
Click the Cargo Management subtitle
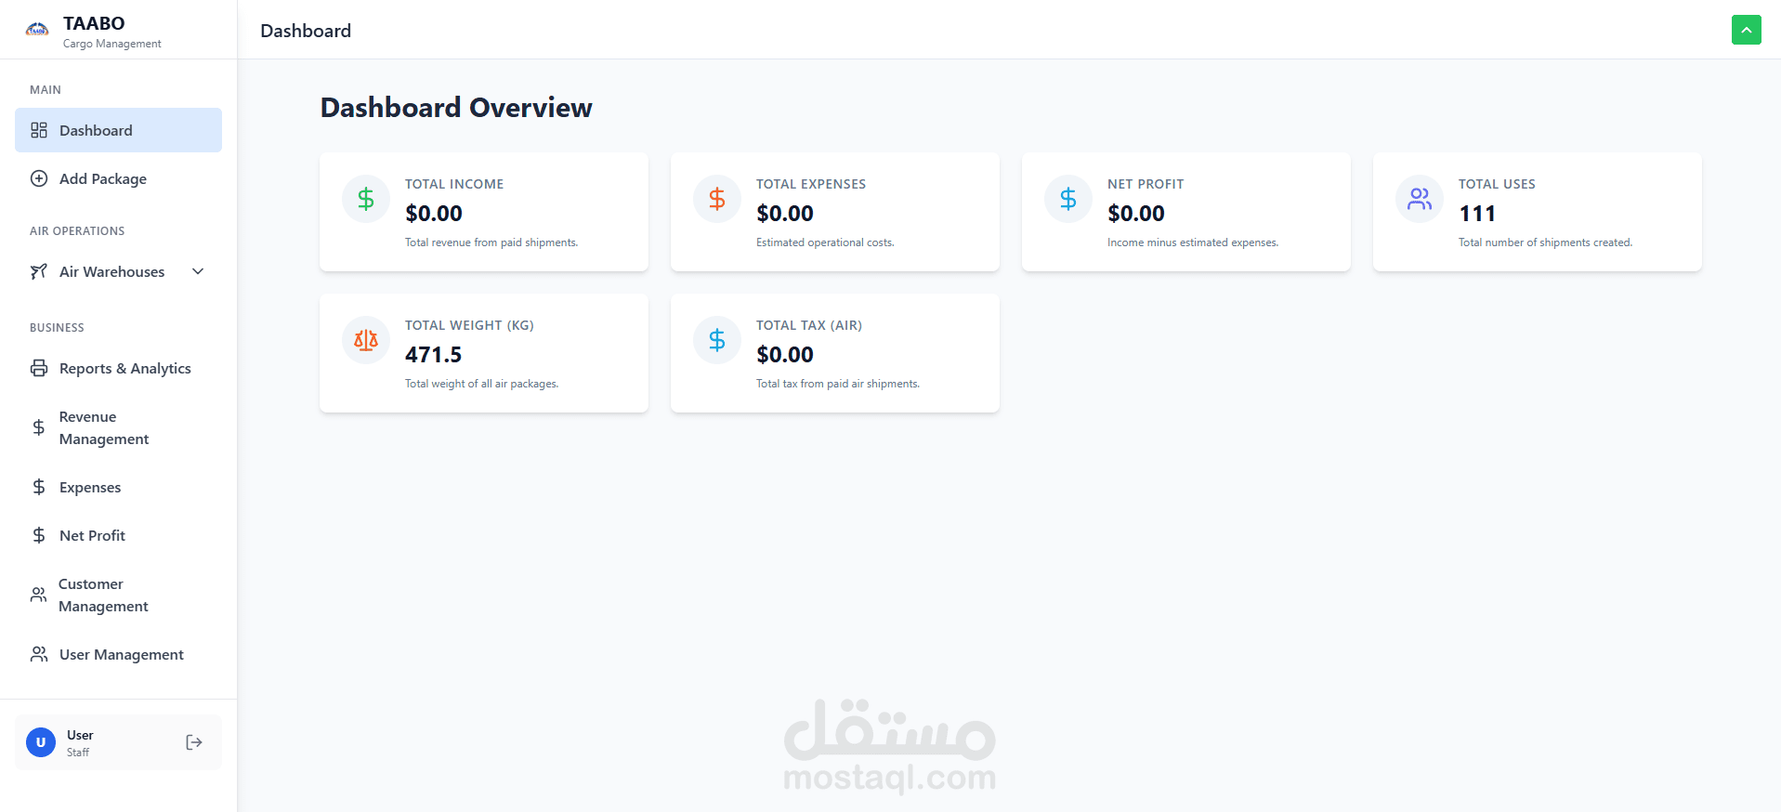(x=112, y=44)
